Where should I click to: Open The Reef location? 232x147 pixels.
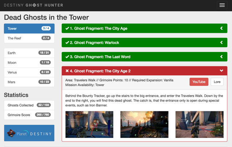tap(29, 38)
